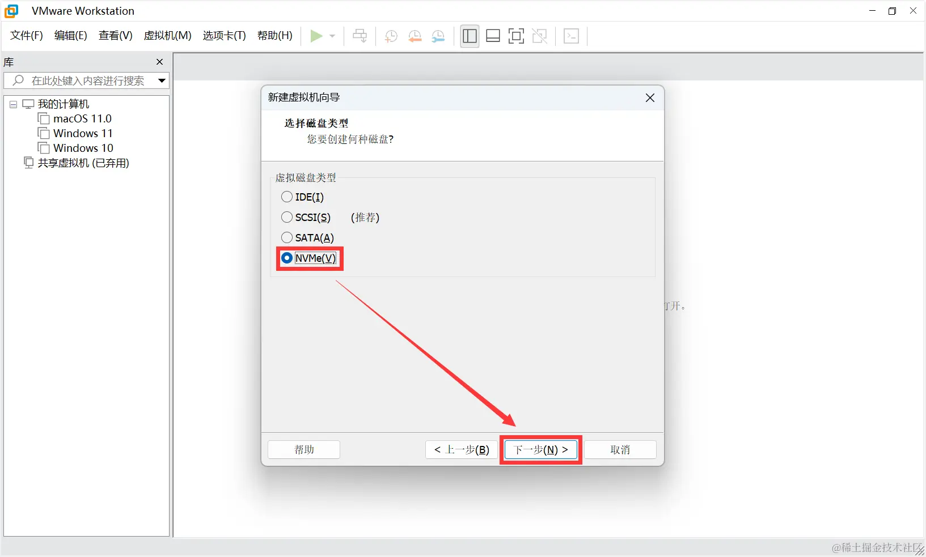Viewport: 926px width, 557px height.
Task: Open the 查看(V) menu
Action: click(x=116, y=36)
